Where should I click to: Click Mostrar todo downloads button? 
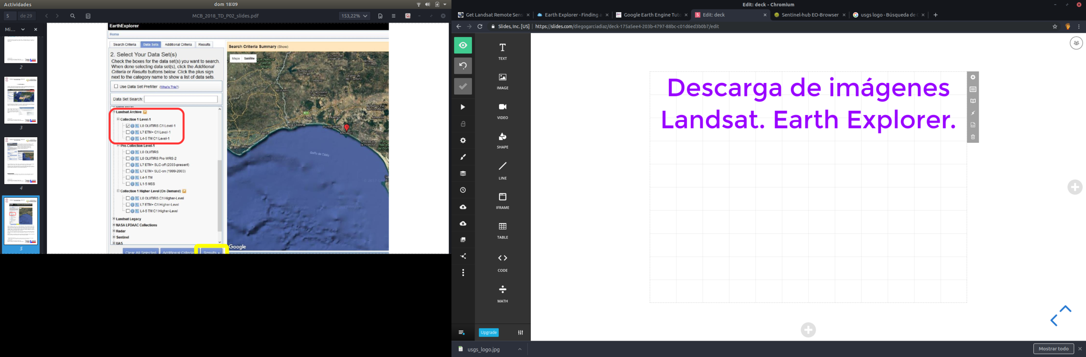1053,349
